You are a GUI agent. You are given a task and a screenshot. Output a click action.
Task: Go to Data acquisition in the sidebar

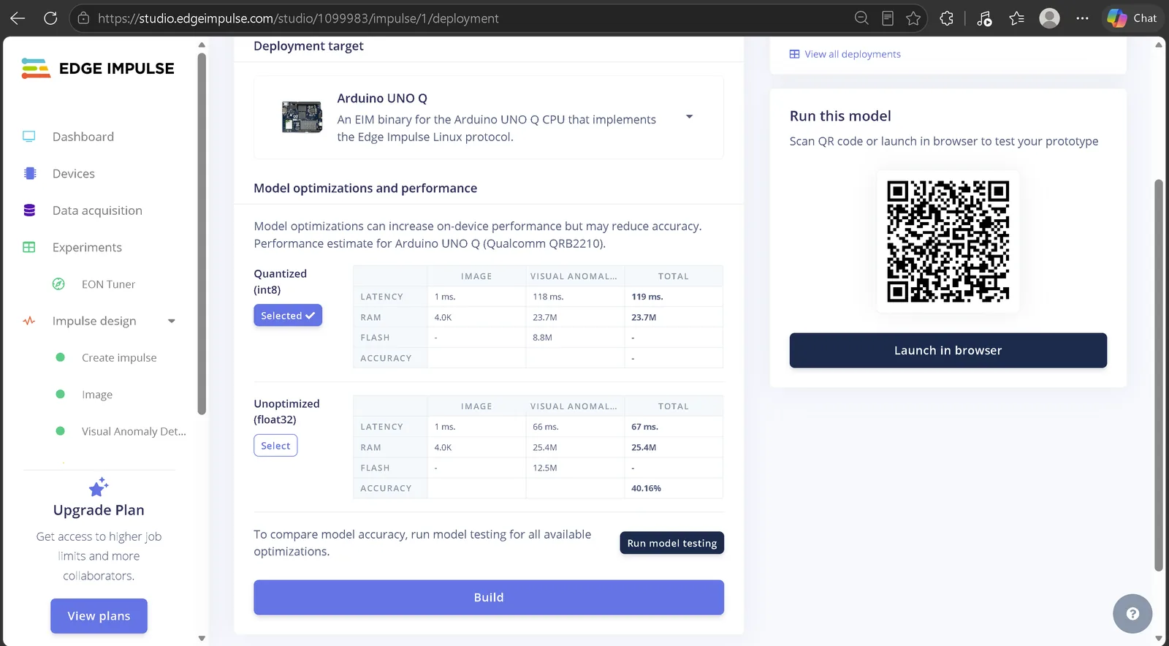pyautogui.click(x=97, y=210)
